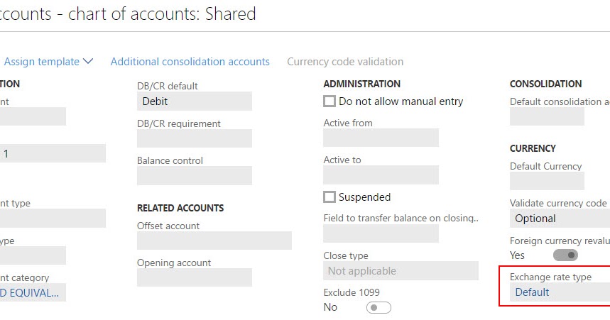Toggle the Exclude 1099 switch
This screenshot has height=320, width=610.
[x=378, y=307]
